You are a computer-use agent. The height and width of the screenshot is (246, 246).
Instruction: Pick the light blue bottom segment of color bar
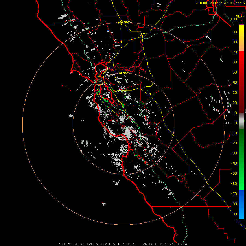(x=241, y=213)
